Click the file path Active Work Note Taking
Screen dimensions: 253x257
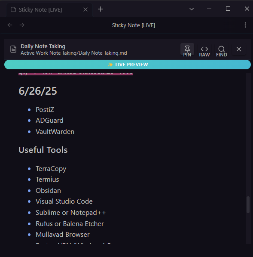click(74, 53)
